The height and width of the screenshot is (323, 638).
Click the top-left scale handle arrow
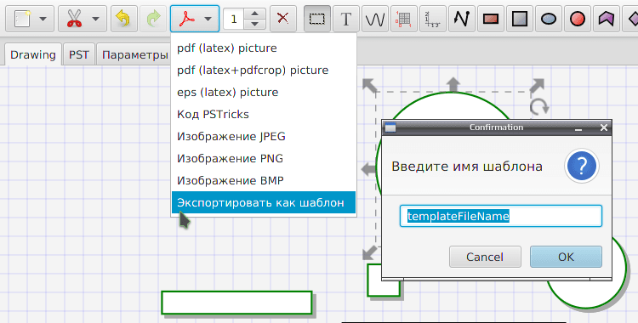click(369, 86)
